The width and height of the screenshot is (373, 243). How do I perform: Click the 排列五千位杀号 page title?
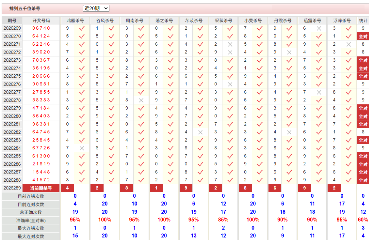pyautogui.click(x=25, y=8)
